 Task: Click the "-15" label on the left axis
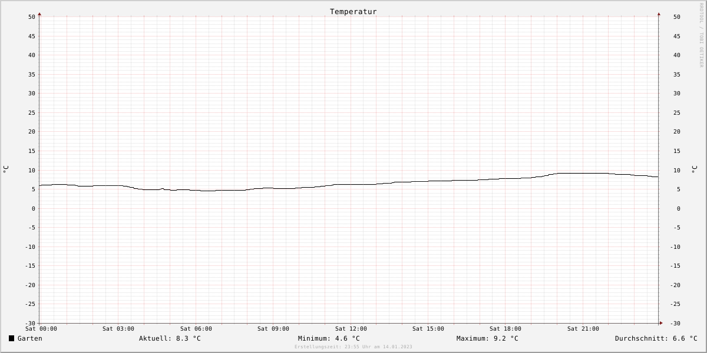pyautogui.click(x=29, y=266)
